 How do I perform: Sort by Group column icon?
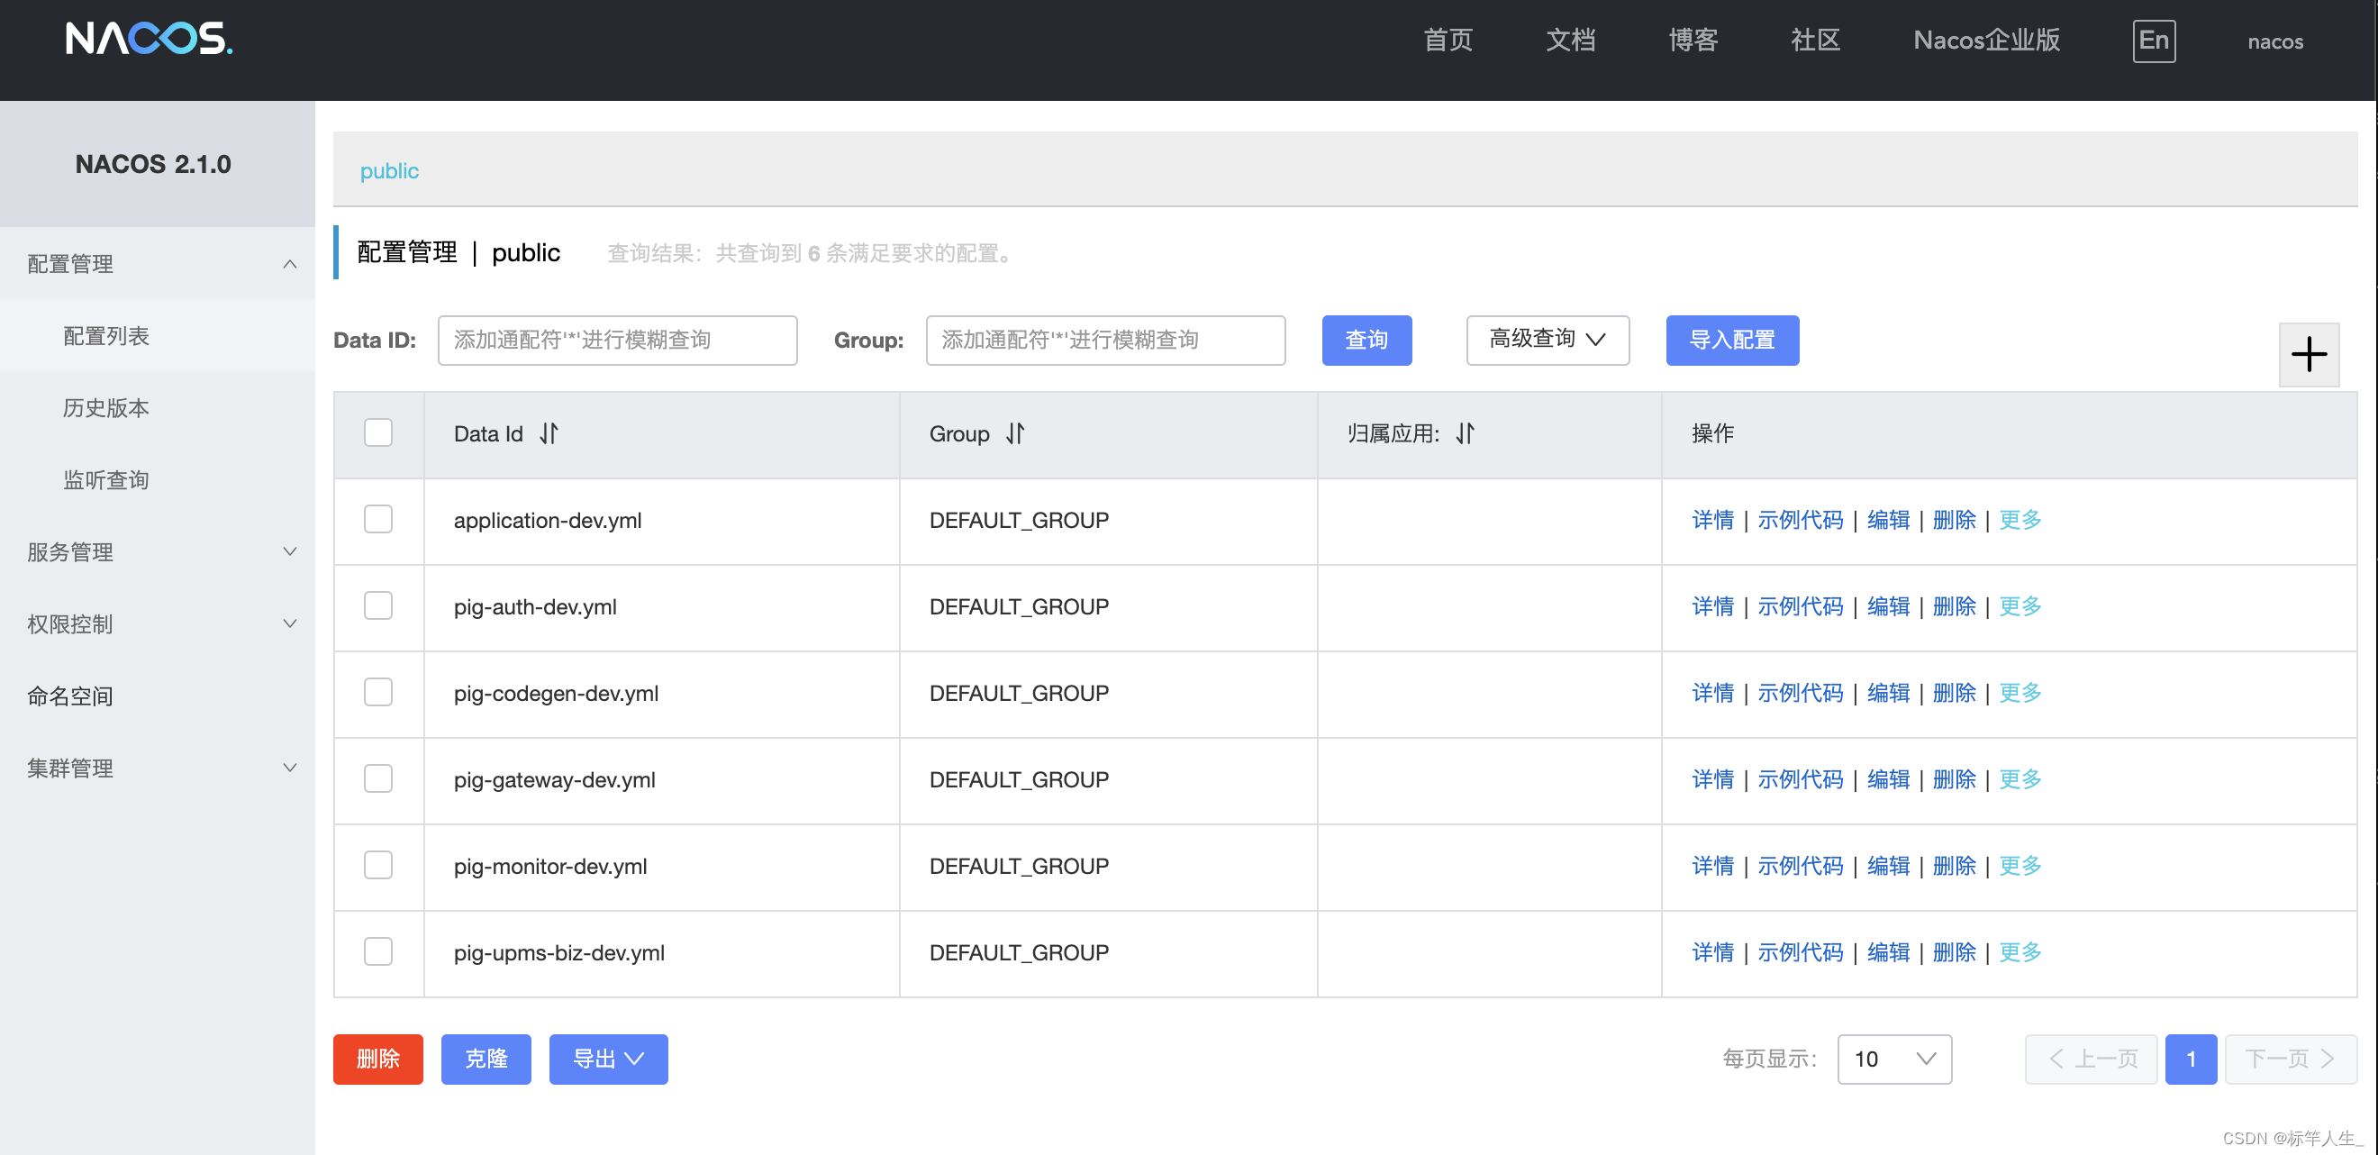[x=1015, y=433]
